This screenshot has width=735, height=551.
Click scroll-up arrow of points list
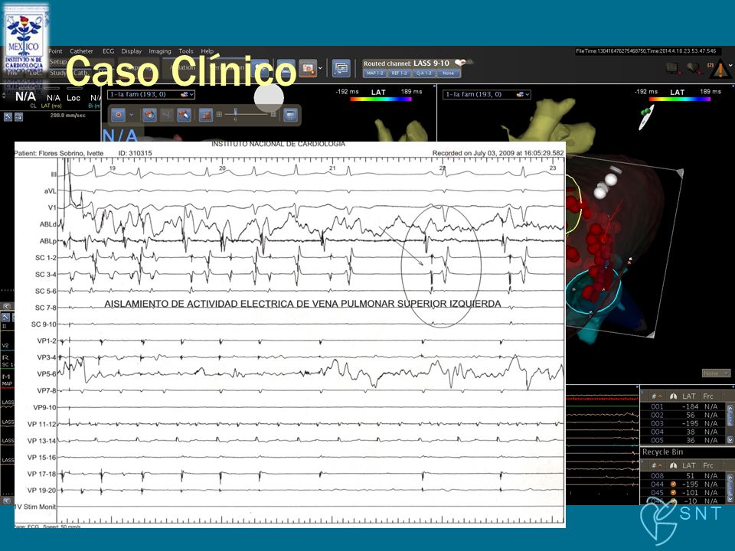click(x=730, y=408)
